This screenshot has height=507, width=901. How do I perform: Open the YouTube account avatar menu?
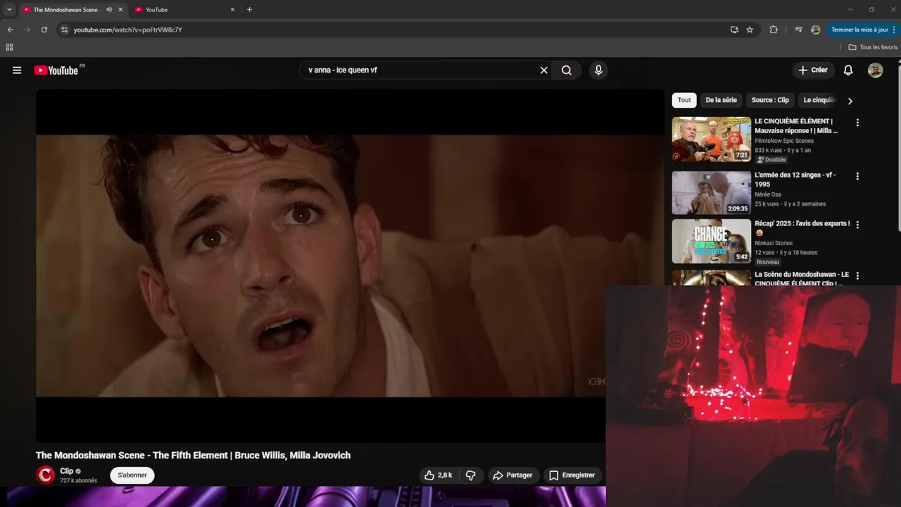875,70
